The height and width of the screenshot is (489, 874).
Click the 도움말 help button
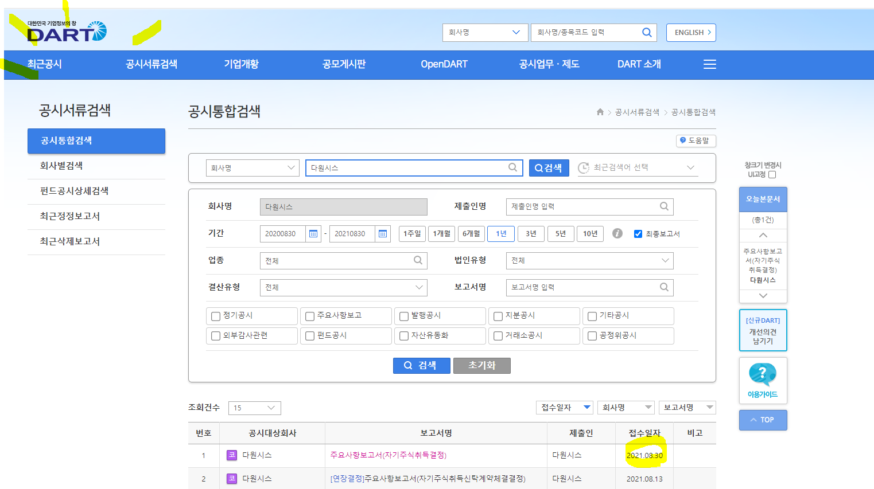tap(696, 140)
